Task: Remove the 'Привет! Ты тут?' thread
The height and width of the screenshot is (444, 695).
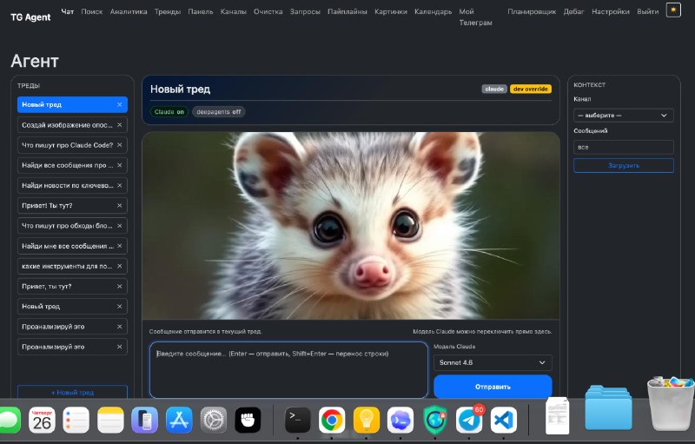Action: click(119, 206)
